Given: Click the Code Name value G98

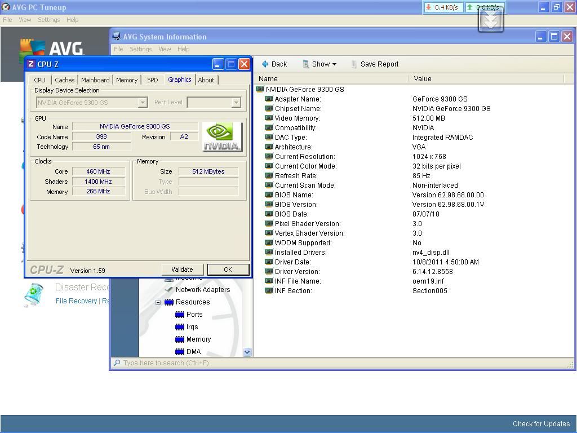Looking at the screenshot, I should pyautogui.click(x=101, y=136).
